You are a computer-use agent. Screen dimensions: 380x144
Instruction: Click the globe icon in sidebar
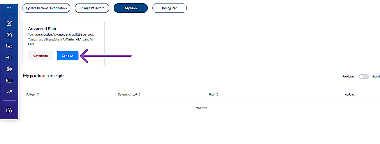pos(9,69)
